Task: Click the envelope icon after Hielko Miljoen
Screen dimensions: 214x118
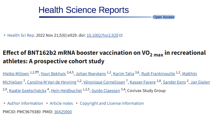Action: [x=37, y=72]
